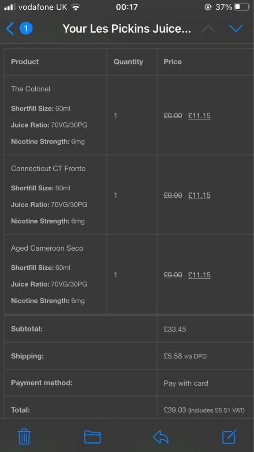Image resolution: width=254 pixels, height=452 pixels.
Task: Select the £5.58 via DPD shipping text
Action: [185, 356]
